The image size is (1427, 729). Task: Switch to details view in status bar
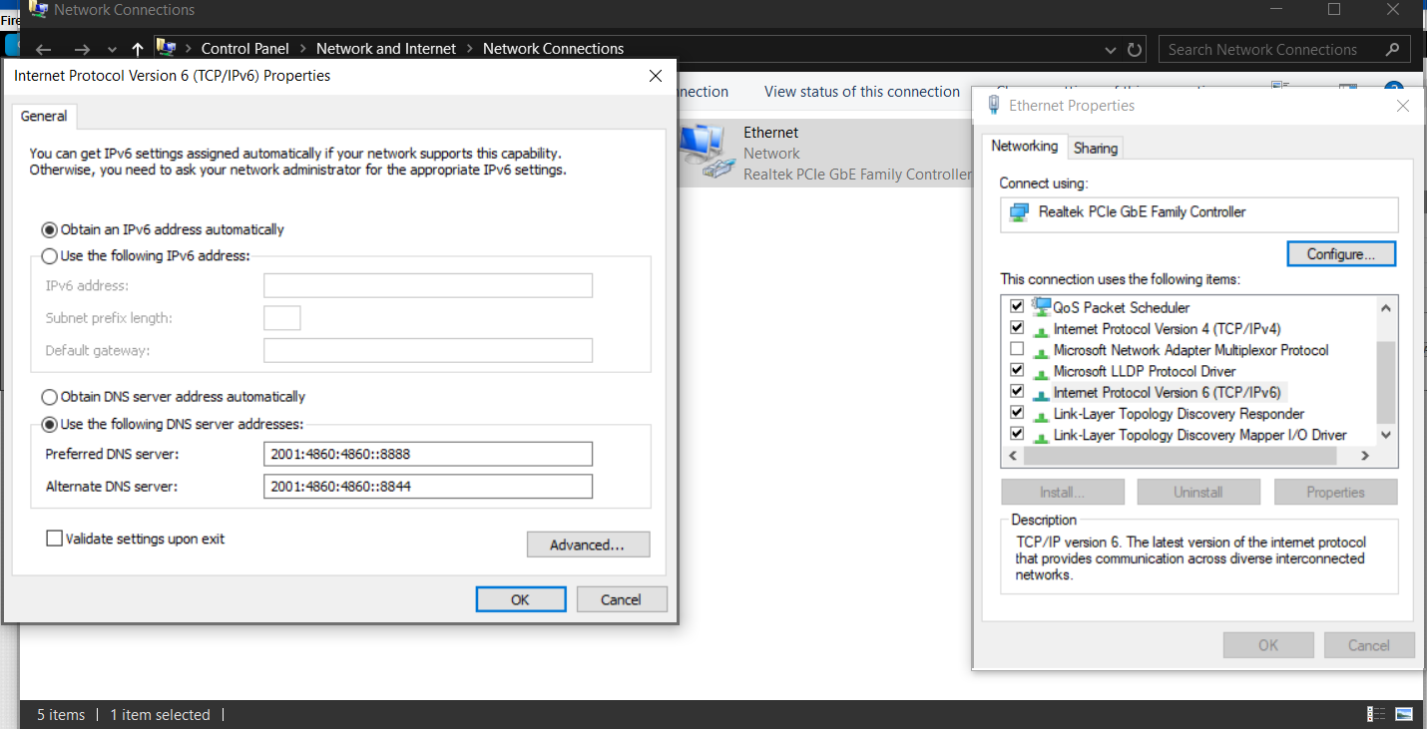1376,714
